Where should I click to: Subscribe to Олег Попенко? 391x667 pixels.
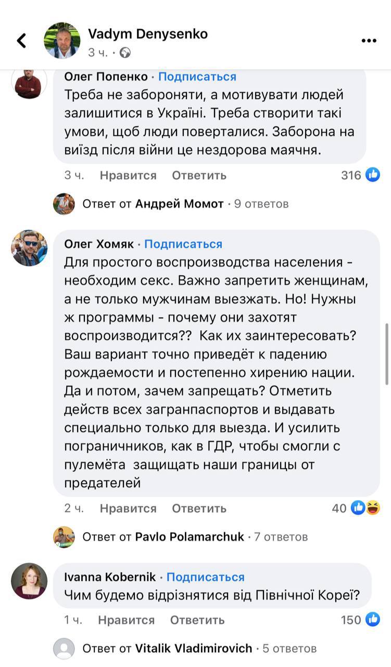pos(197,77)
